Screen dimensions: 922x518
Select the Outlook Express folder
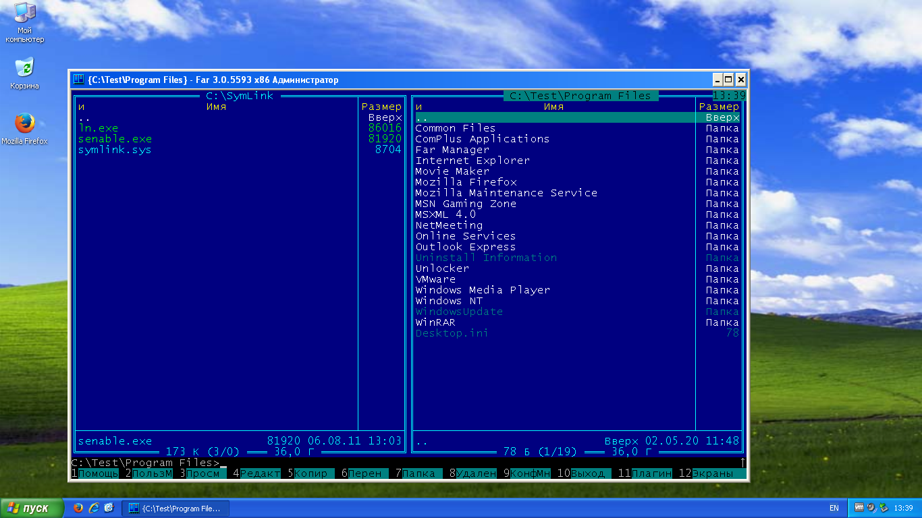pyautogui.click(x=466, y=247)
